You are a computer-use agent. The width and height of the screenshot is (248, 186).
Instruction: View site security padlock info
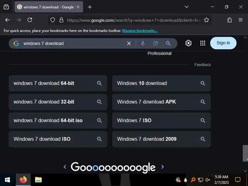pos(61,20)
